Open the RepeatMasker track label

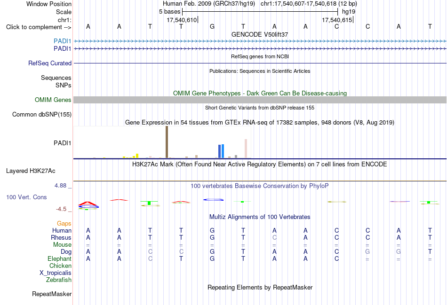52,294
